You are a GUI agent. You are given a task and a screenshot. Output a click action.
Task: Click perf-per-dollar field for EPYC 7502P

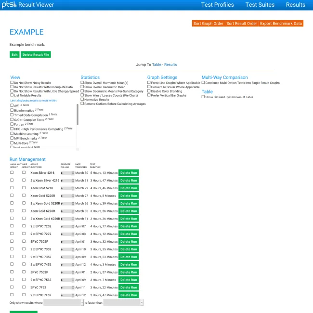67,272
